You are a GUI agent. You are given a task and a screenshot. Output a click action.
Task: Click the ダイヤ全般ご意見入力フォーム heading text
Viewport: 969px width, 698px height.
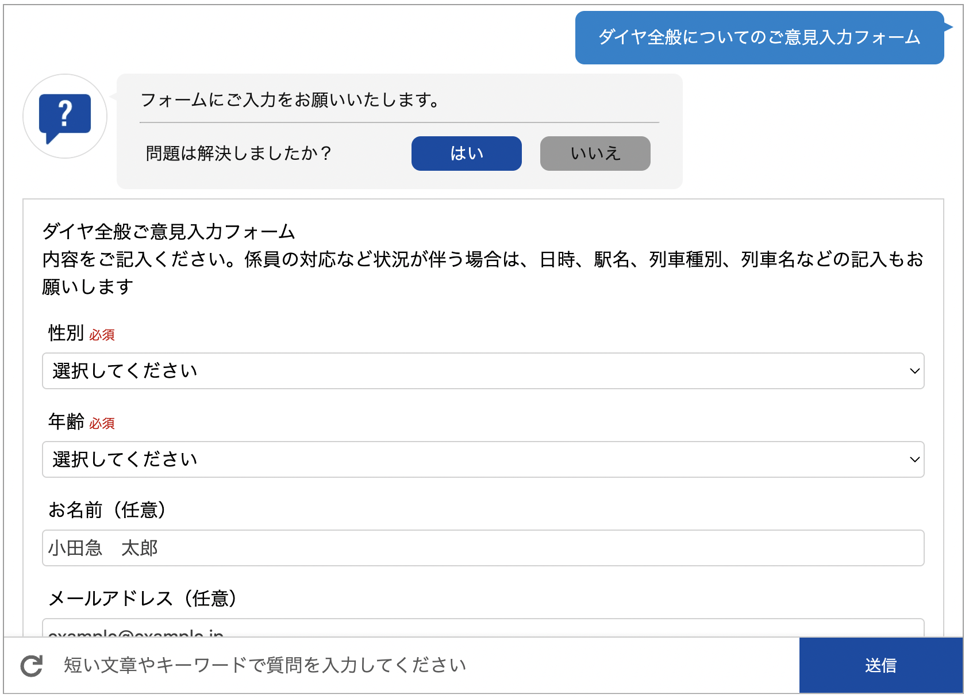click(169, 232)
